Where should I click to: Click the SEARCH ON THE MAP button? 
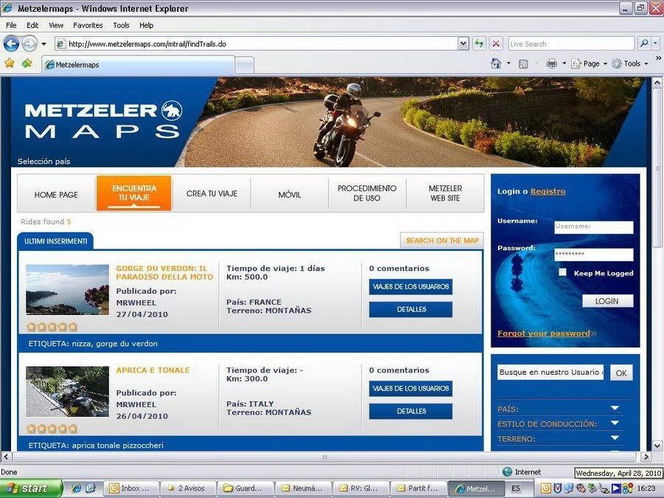pos(442,241)
